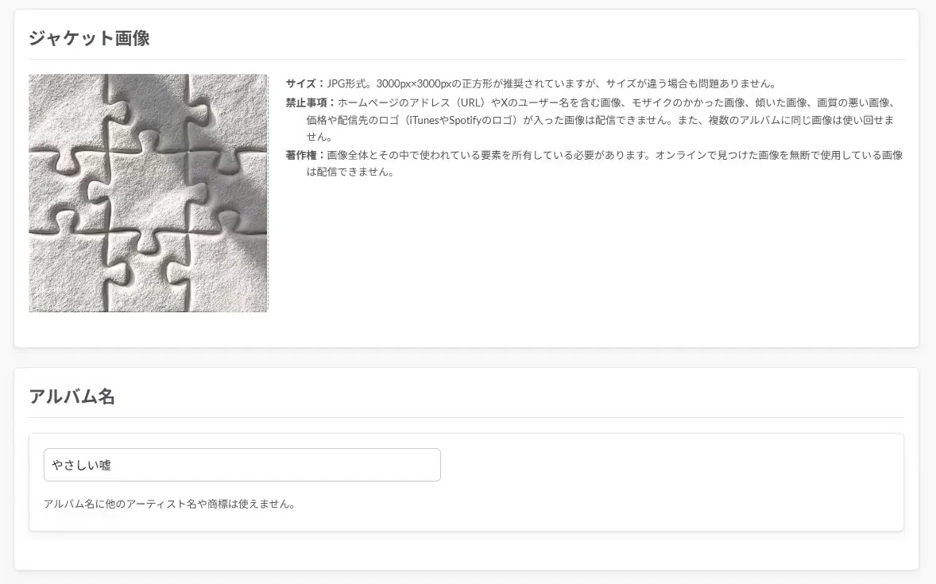
Task: Click the ジャケット画像 section heading
Action: (x=89, y=38)
